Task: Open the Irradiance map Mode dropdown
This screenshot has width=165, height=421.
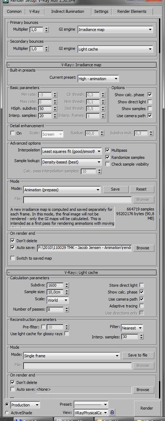Action: click(62, 189)
